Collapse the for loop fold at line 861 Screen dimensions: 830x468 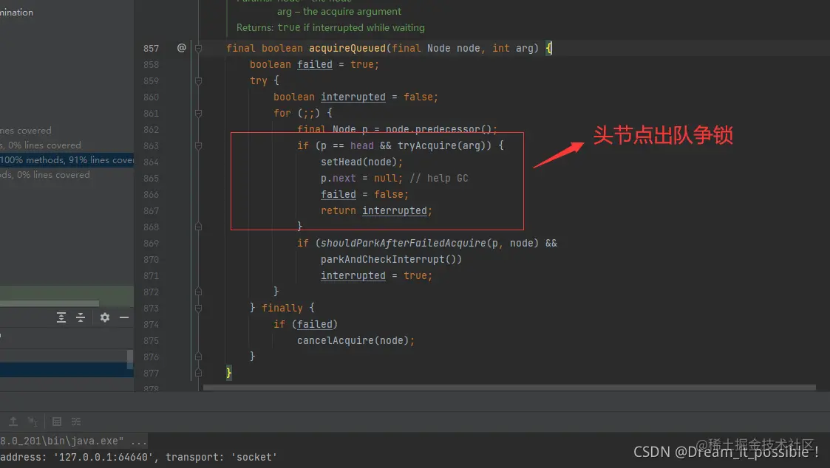click(199, 113)
